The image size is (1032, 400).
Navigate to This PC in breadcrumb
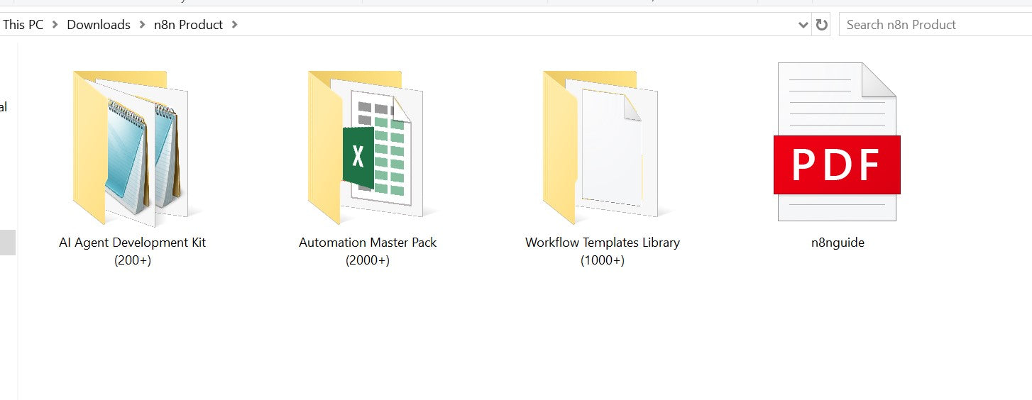(23, 25)
